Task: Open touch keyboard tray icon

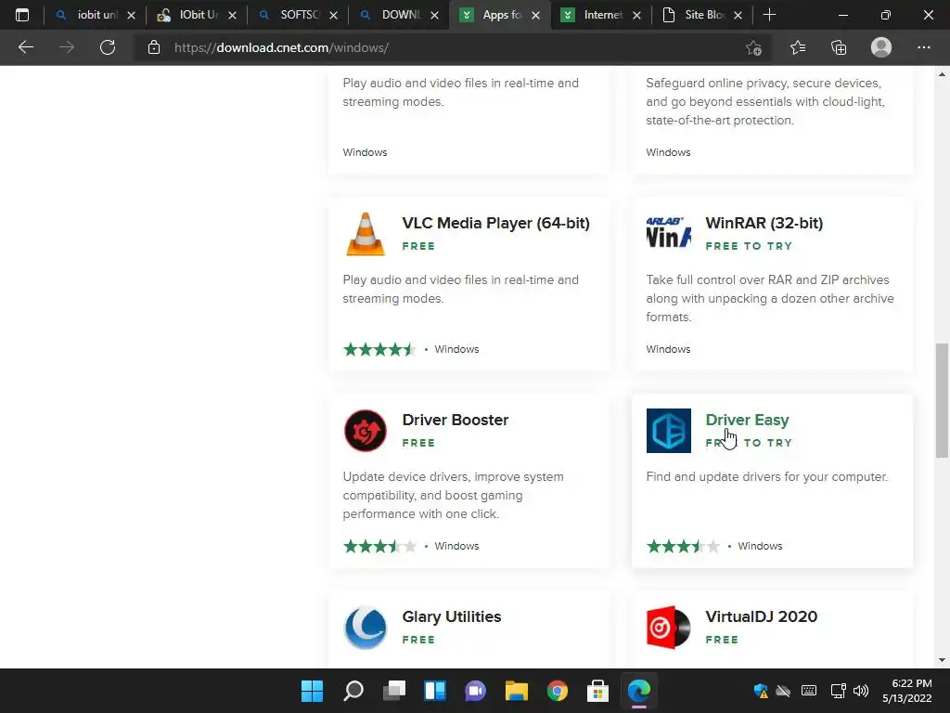Action: [x=809, y=691]
